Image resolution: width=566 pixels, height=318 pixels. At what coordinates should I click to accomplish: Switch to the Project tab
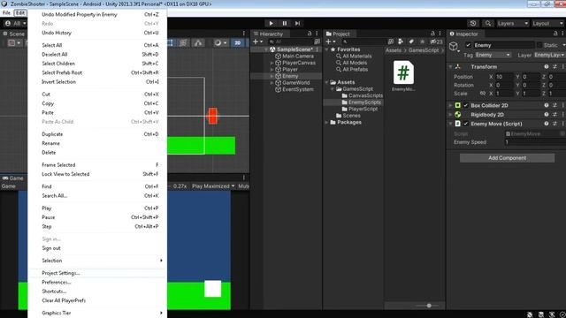[338, 34]
